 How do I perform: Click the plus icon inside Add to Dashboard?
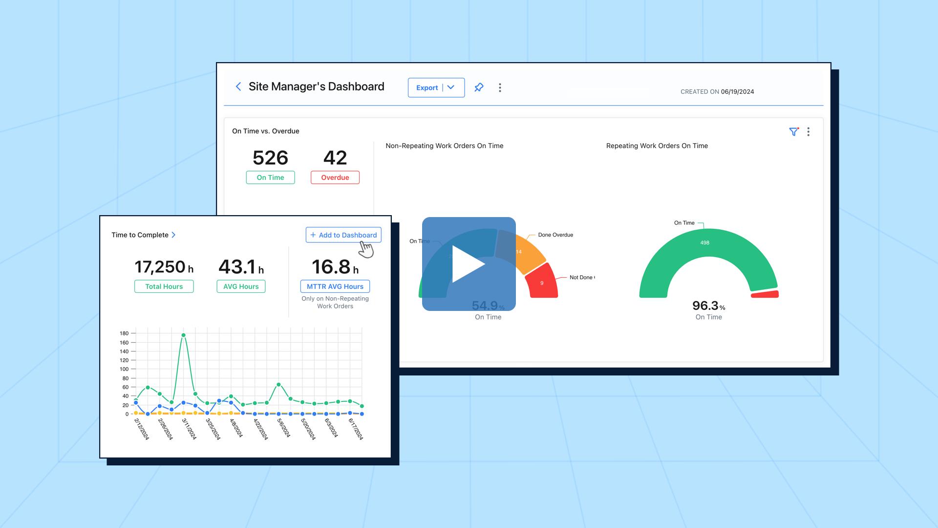313,235
